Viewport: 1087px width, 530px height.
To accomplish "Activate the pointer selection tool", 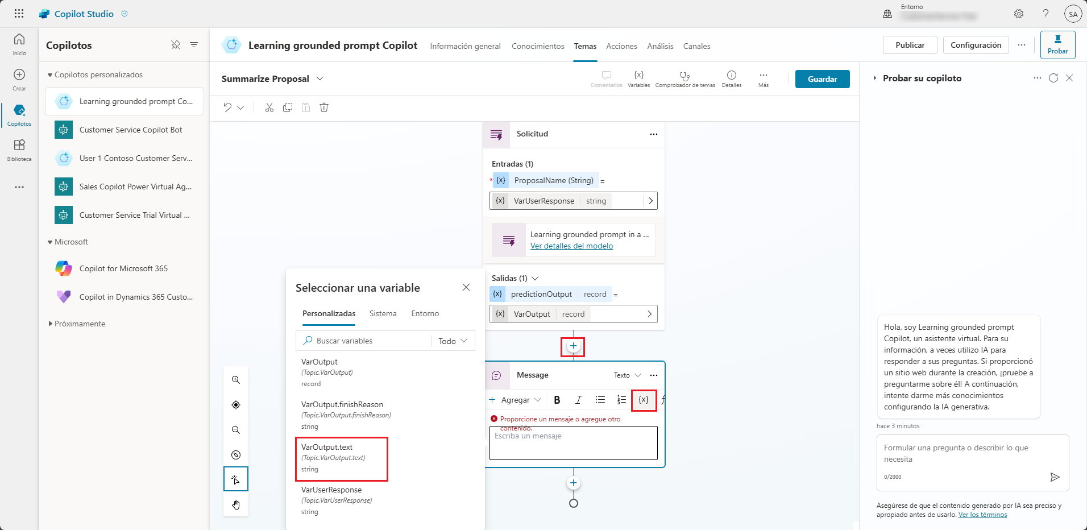I will click(236, 480).
